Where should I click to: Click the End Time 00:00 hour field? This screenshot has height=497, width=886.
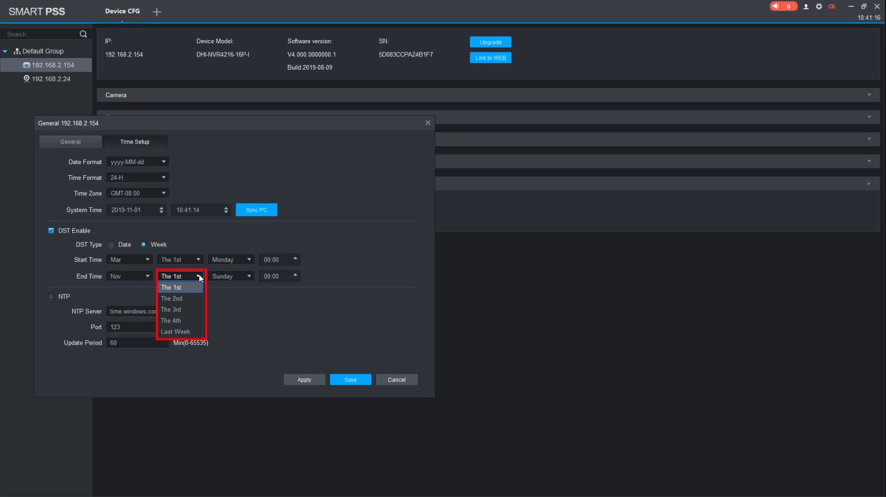[x=279, y=276]
